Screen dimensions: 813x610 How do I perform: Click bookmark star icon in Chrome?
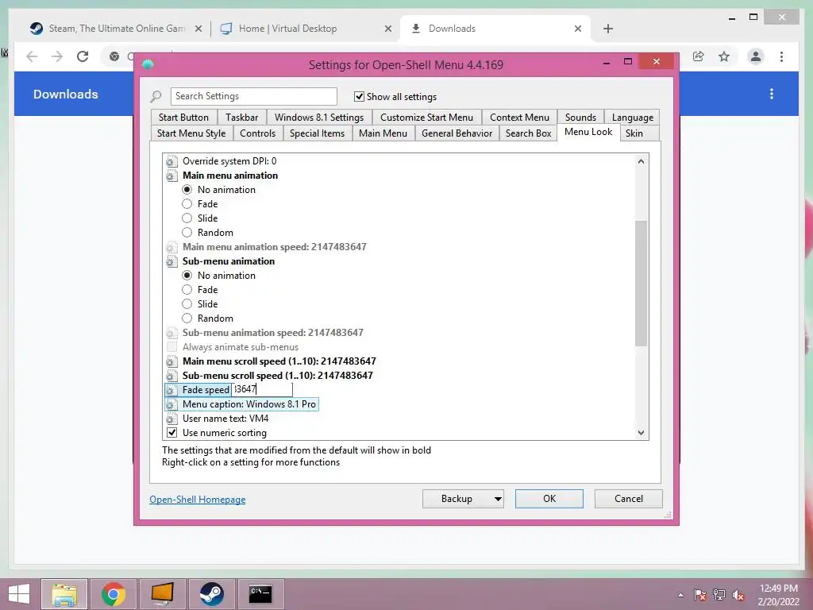tap(724, 56)
